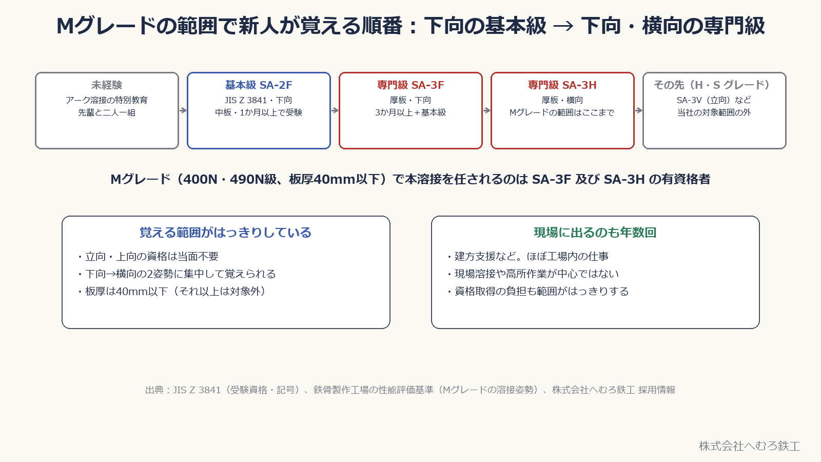
Task: Click the text SA-3V（立向）など
Action: coord(714,100)
